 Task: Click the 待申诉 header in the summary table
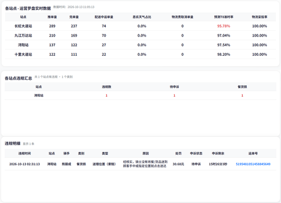pos(174,87)
